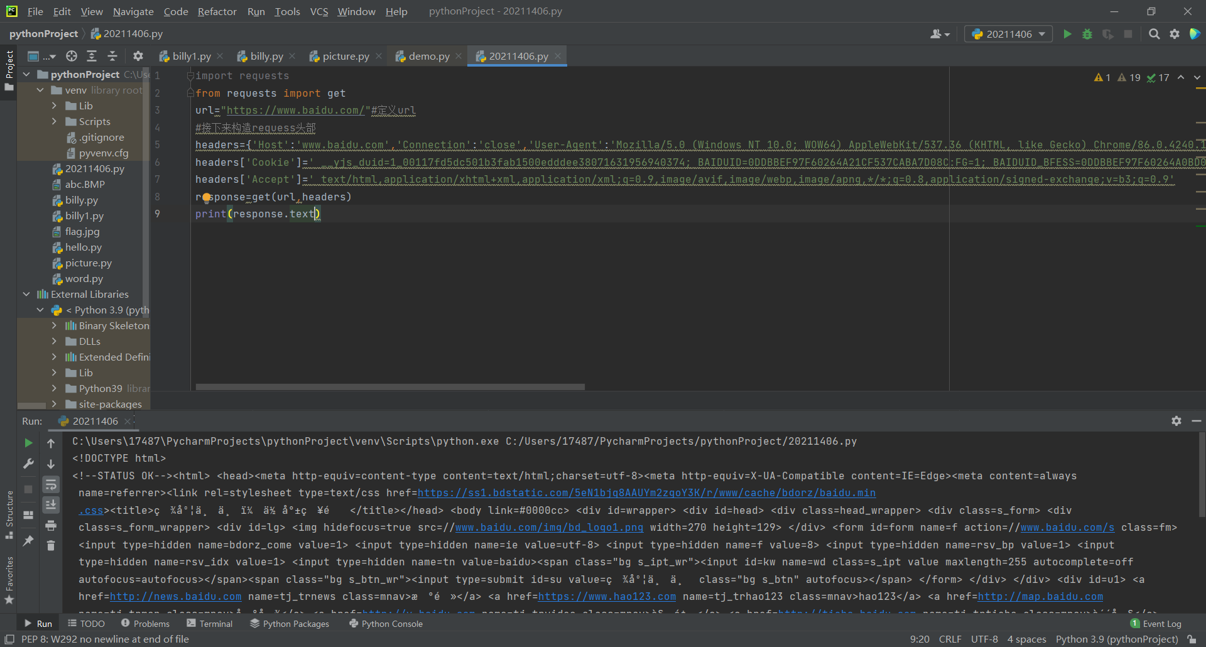The height and width of the screenshot is (647, 1206).
Task: Collapse the External Libraries node
Action: point(26,294)
